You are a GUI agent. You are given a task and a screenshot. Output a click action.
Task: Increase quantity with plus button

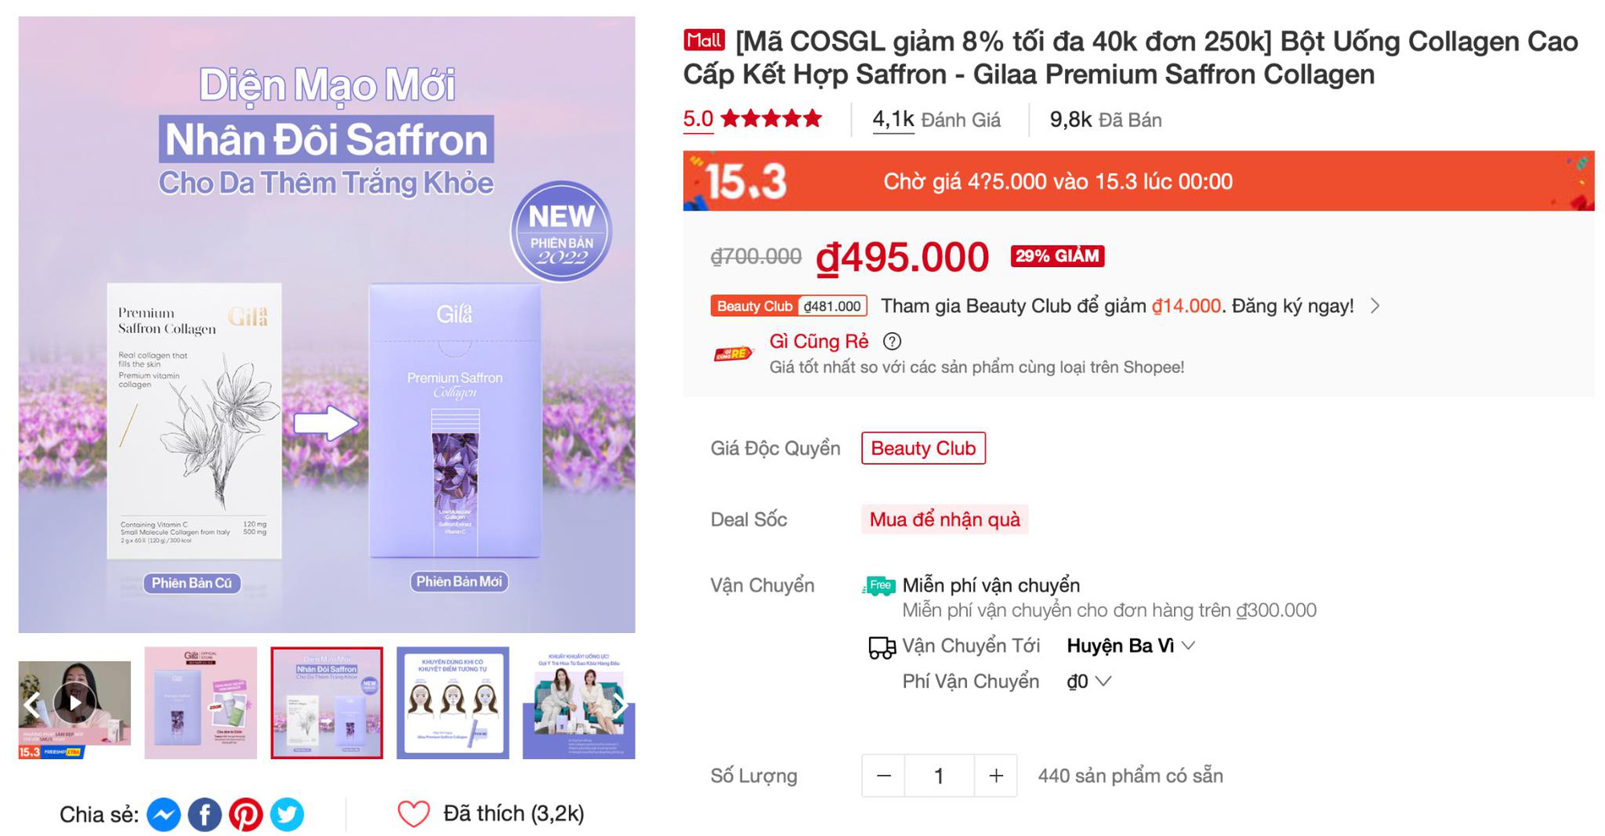click(x=996, y=776)
